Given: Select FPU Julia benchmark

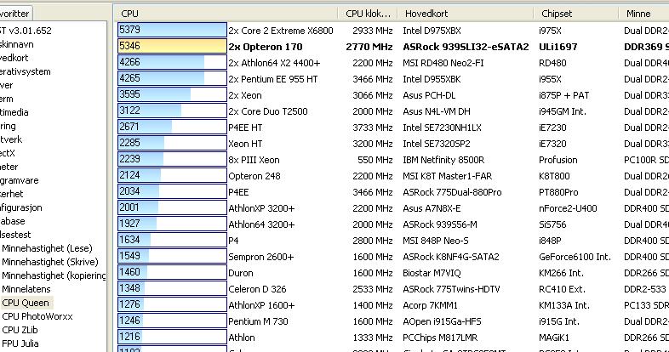Looking at the screenshot, I should [20, 343].
